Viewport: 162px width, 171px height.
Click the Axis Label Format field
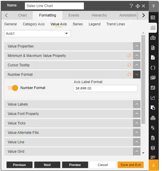click(x=106, y=88)
